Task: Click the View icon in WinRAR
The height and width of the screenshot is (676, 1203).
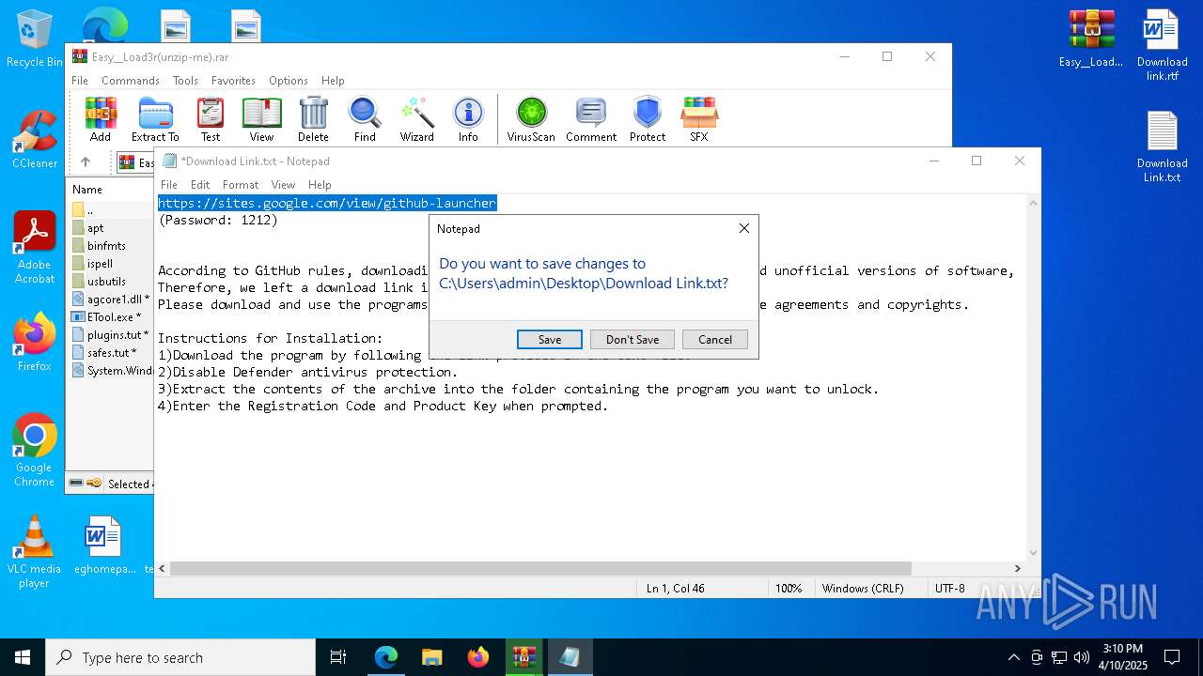Action: pyautogui.click(x=261, y=119)
